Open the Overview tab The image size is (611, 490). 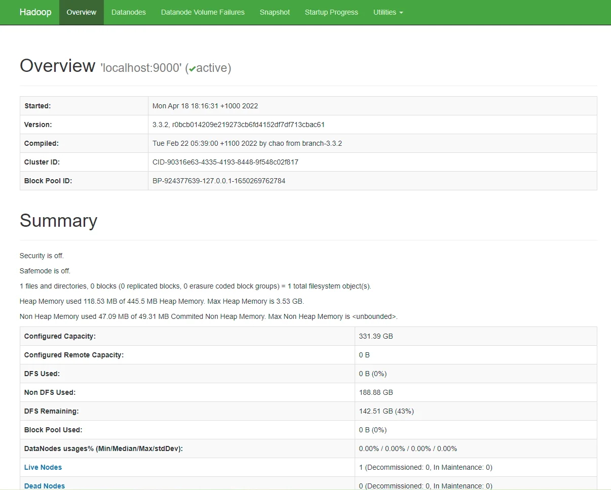click(81, 12)
